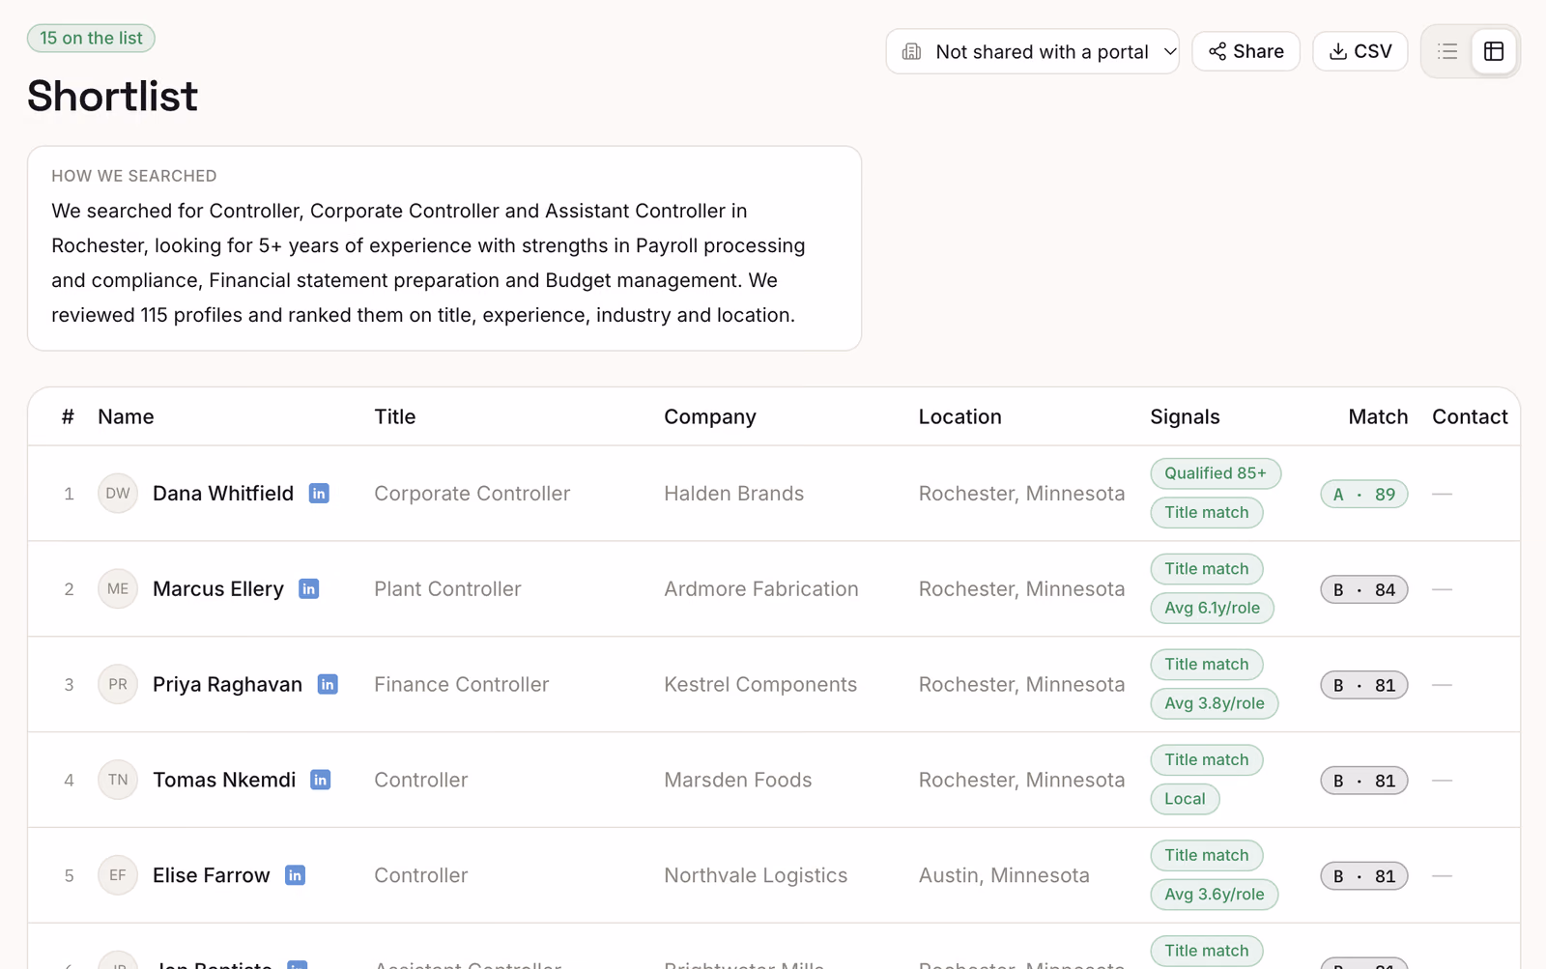Click the Qualified 85+ signal tag
The width and height of the screenshot is (1546, 969).
pos(1216,473)
